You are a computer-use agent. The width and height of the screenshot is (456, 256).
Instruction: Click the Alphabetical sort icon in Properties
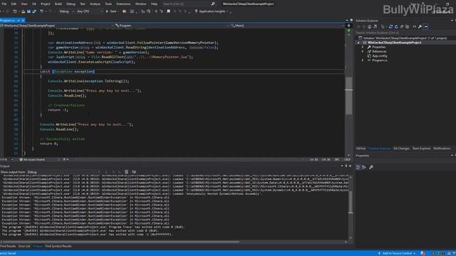click(x=364, y=167)
